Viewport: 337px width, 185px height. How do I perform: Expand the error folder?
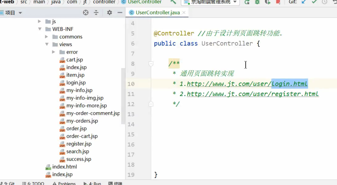coord(53,52)
